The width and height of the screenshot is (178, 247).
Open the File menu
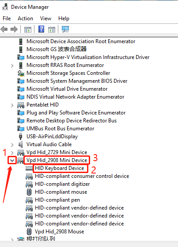tap(7, 18)
